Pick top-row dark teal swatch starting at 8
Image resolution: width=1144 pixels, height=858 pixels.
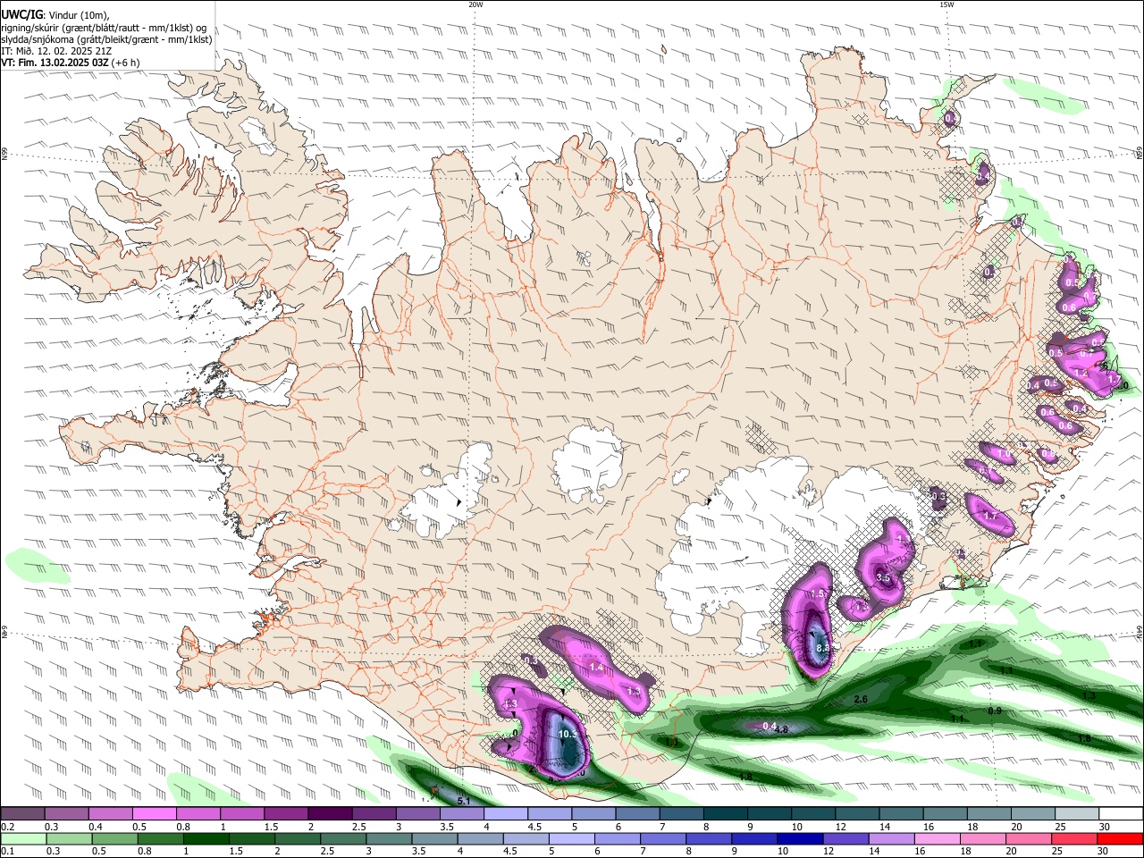coord(726,814)
